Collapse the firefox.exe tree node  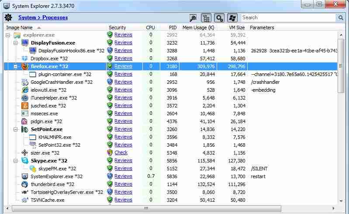pyautogui.click(x=16, y=66)
